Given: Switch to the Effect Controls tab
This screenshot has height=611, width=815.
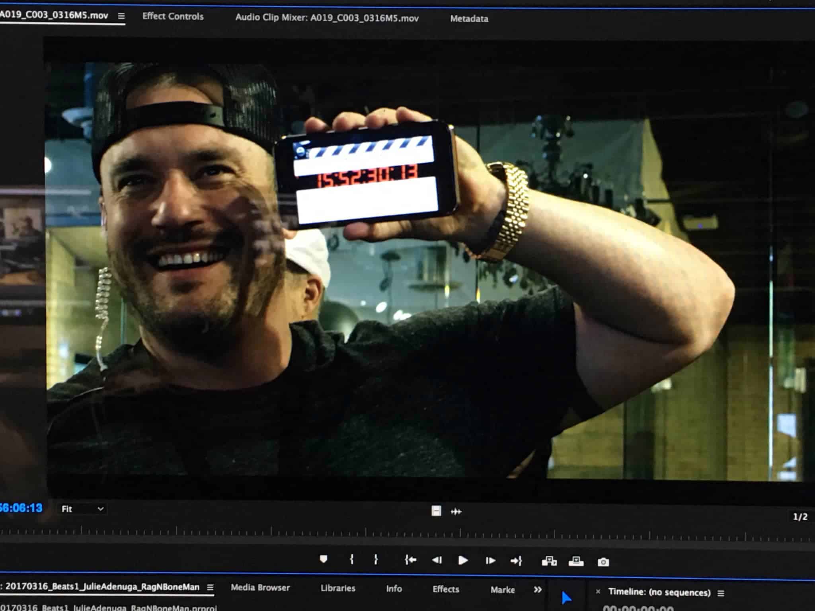Looking at the screenshot, I should click(173, 16).
